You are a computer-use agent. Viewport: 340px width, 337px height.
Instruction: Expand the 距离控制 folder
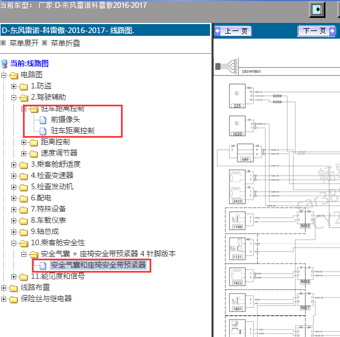coord(24,142)
